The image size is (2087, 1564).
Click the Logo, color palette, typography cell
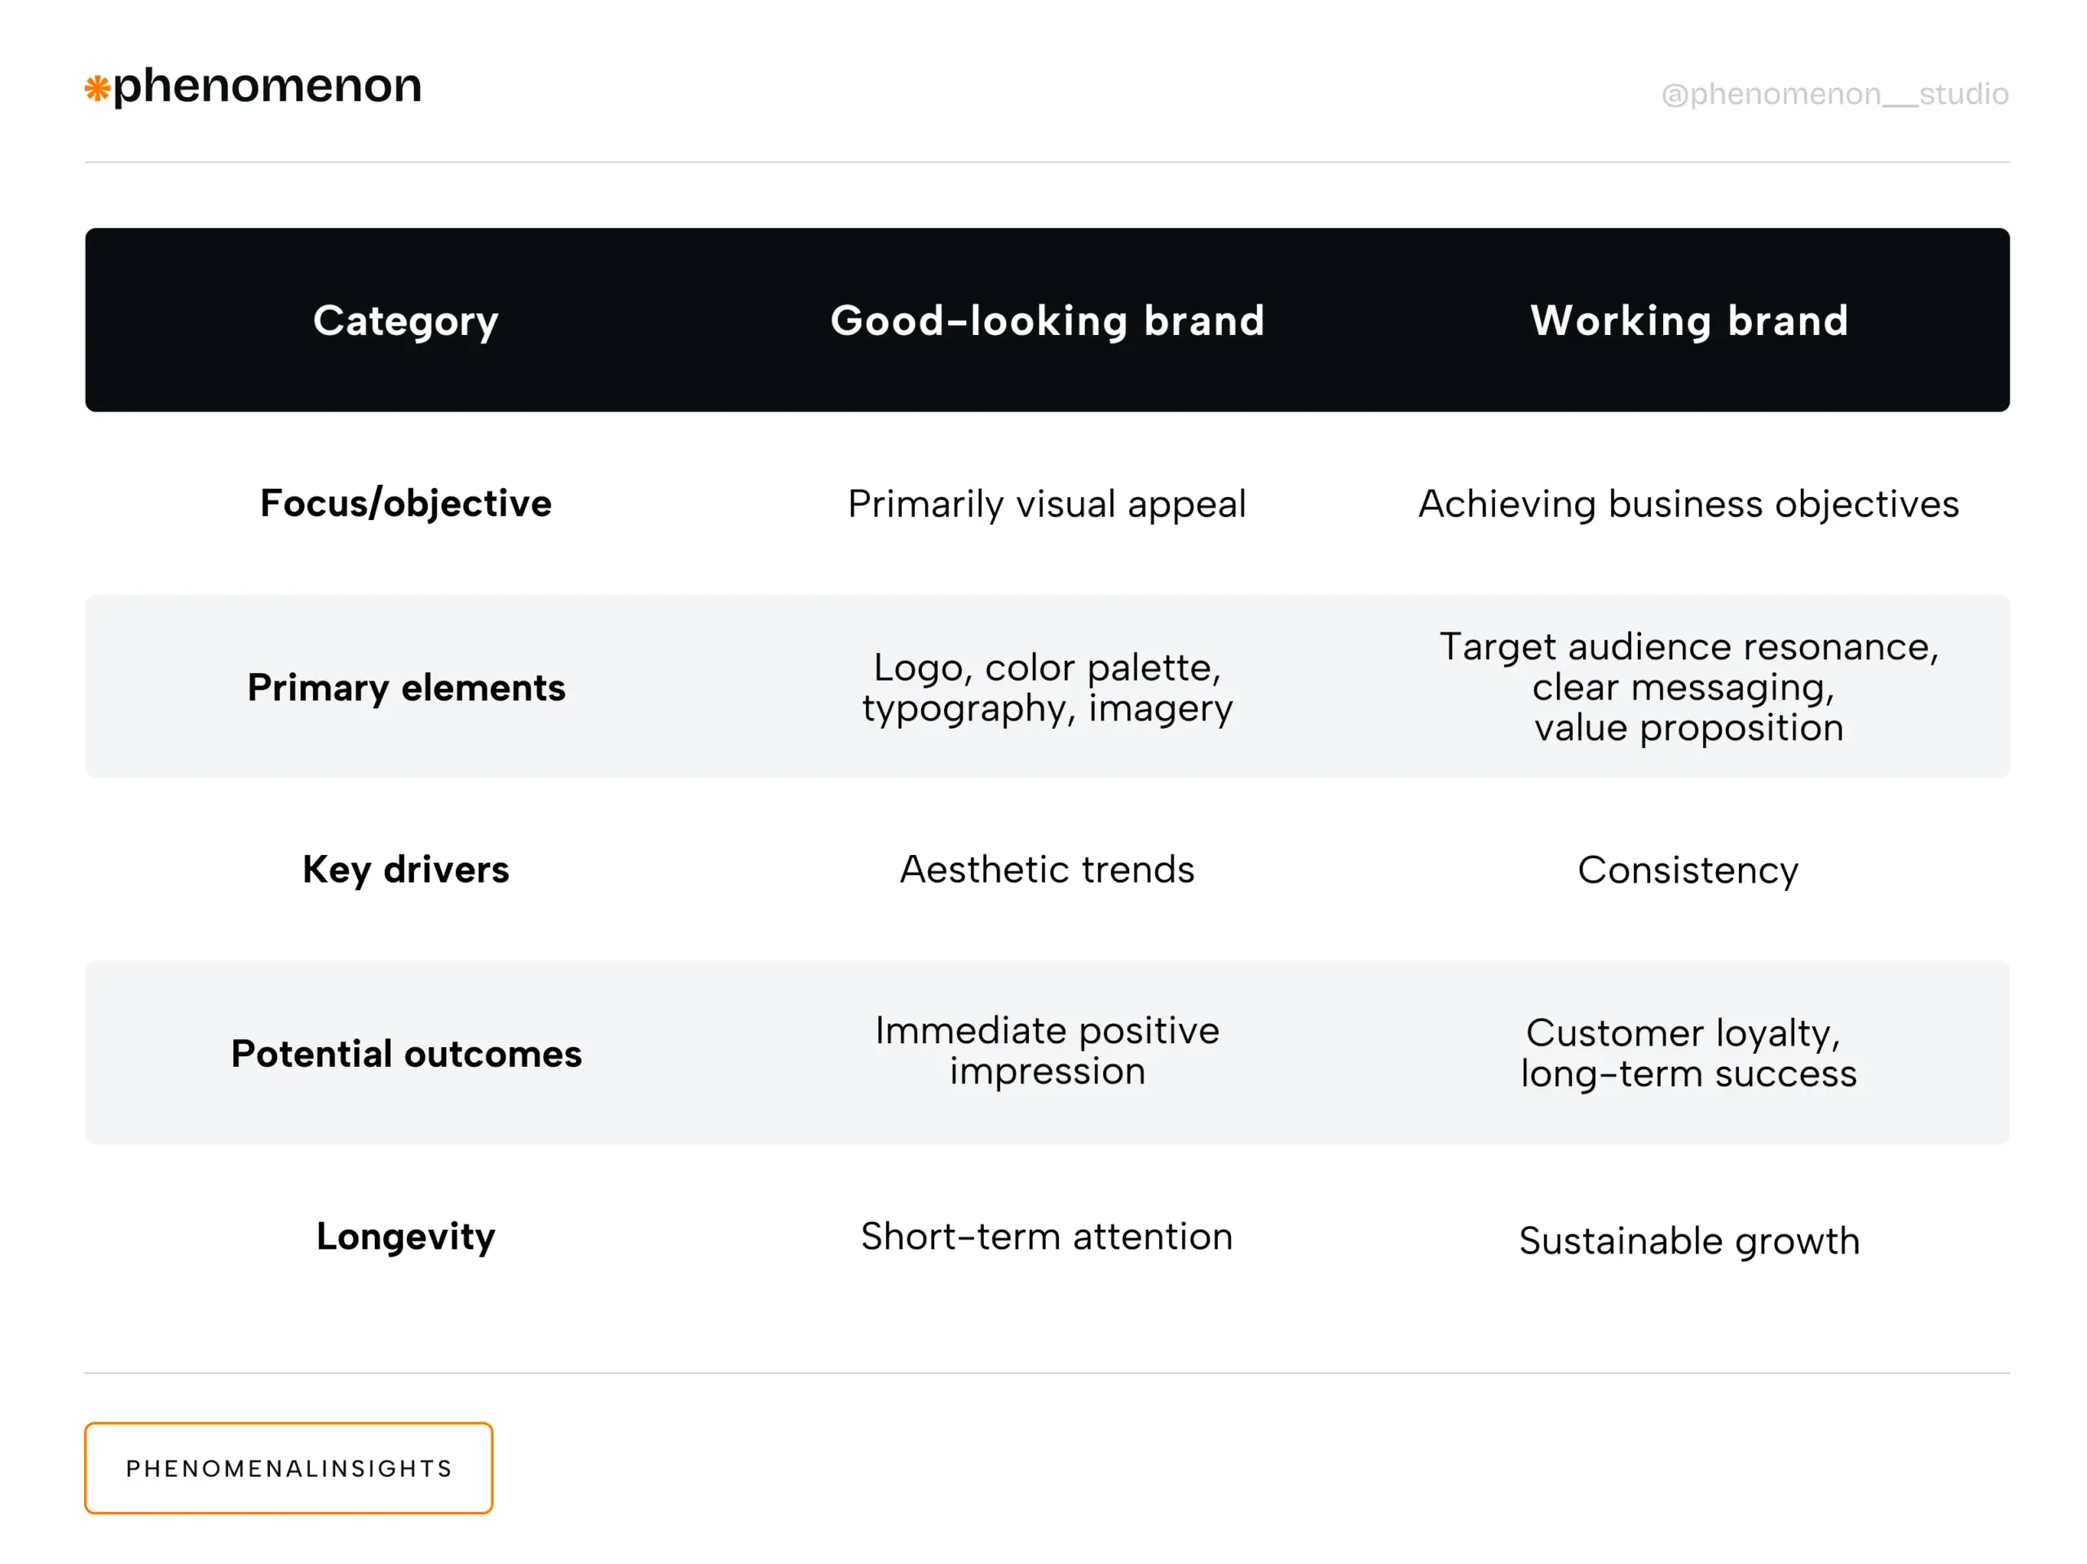[1046, 688]
